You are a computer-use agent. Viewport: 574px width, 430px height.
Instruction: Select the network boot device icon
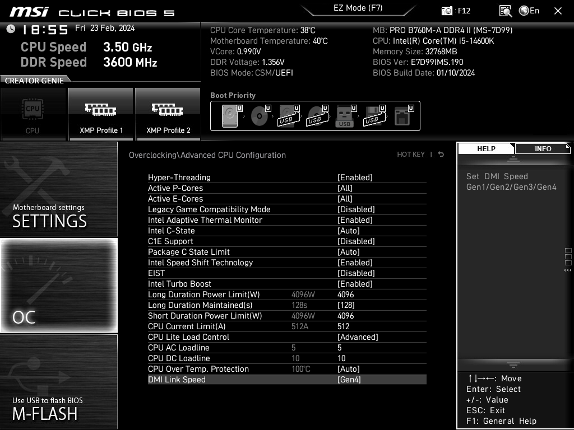tap(404, 116)
